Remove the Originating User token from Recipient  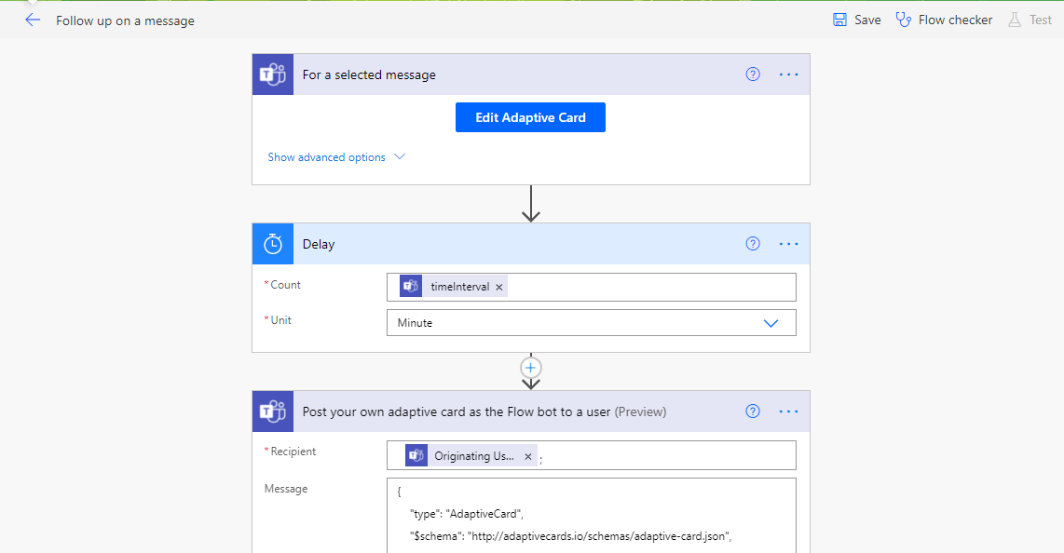527,455
